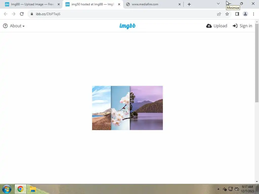Open the tab search chevron
This screenshot has height=194, width=259.
coord(218,4)
